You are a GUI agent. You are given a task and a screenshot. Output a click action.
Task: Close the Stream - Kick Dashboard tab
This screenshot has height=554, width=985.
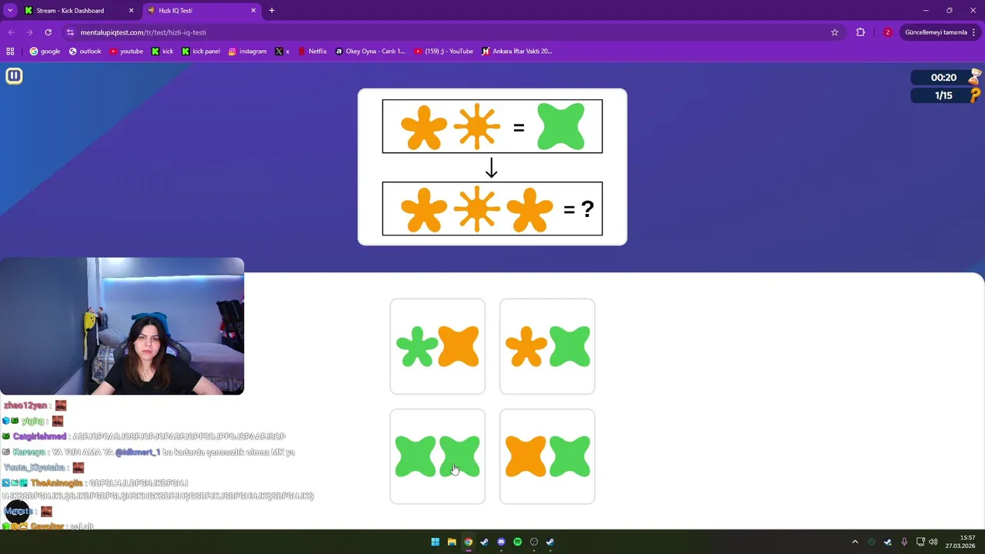pyautogui.click(x=131, y=11)
